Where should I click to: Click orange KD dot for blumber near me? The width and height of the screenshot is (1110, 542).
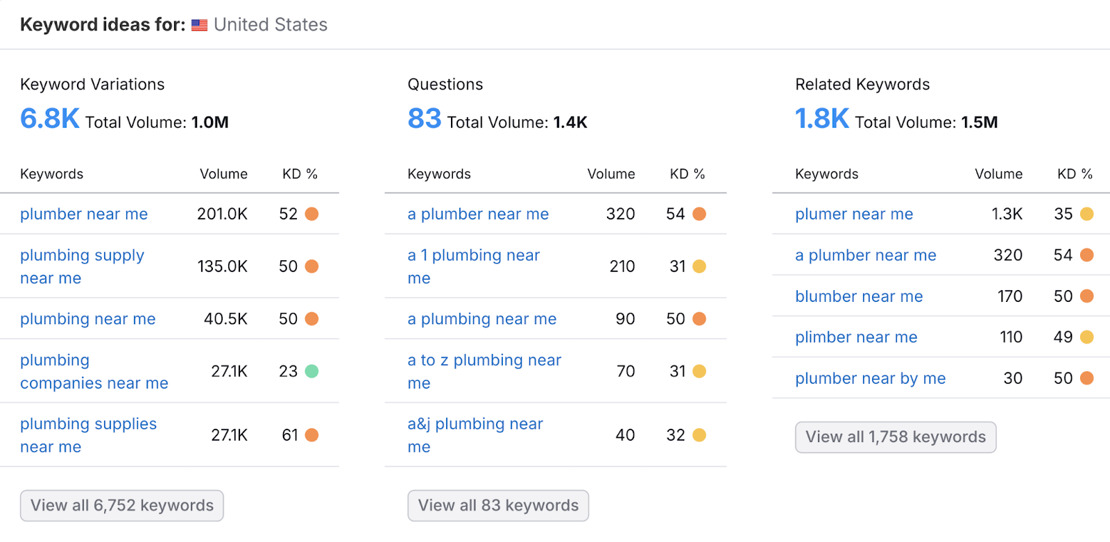click(x=1086, y=296)
